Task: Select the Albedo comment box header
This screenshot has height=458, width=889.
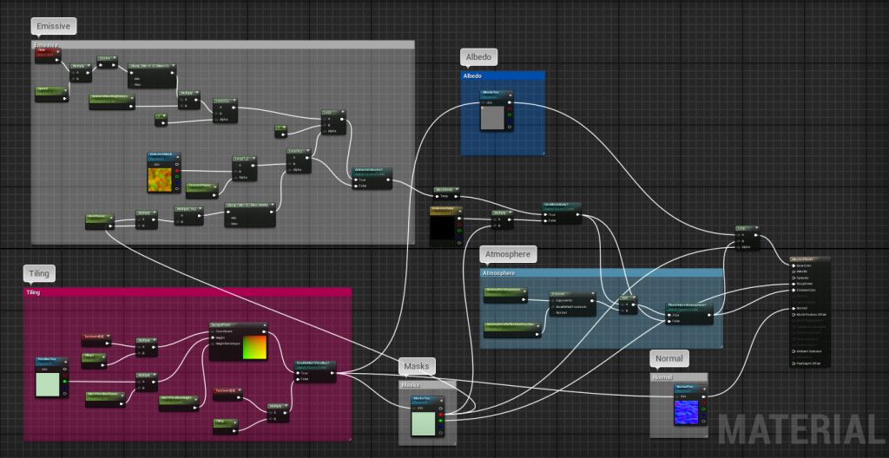Action: (503, 76)
